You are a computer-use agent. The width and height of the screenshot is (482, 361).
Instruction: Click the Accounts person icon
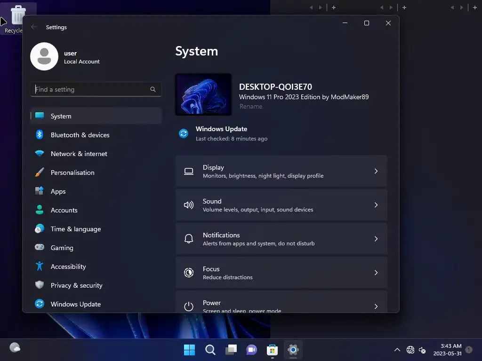click(x=40, y=210)
